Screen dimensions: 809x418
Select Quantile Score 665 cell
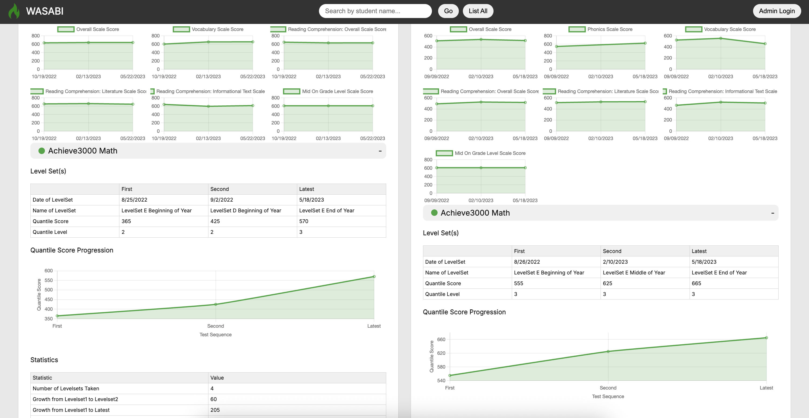[734, 283]
